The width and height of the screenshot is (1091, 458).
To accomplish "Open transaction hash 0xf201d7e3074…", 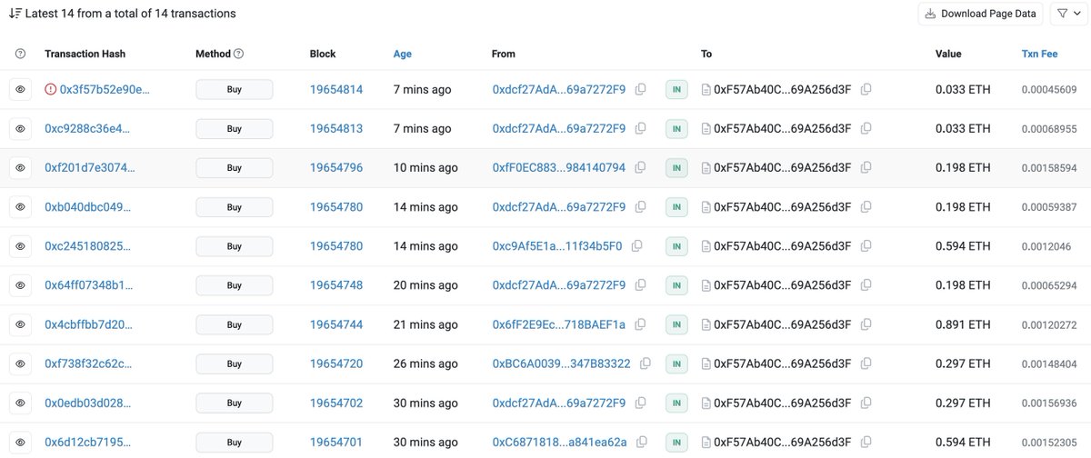I will click(89, 168).
